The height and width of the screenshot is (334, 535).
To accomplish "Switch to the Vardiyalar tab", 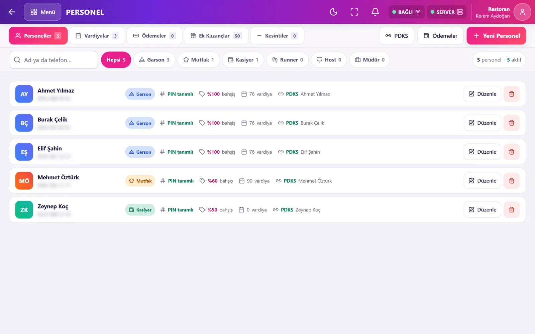I will (97, 36).
